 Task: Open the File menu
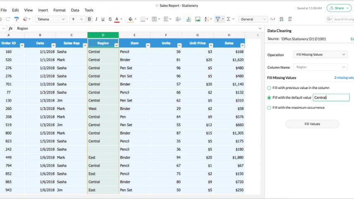[4, 10]
